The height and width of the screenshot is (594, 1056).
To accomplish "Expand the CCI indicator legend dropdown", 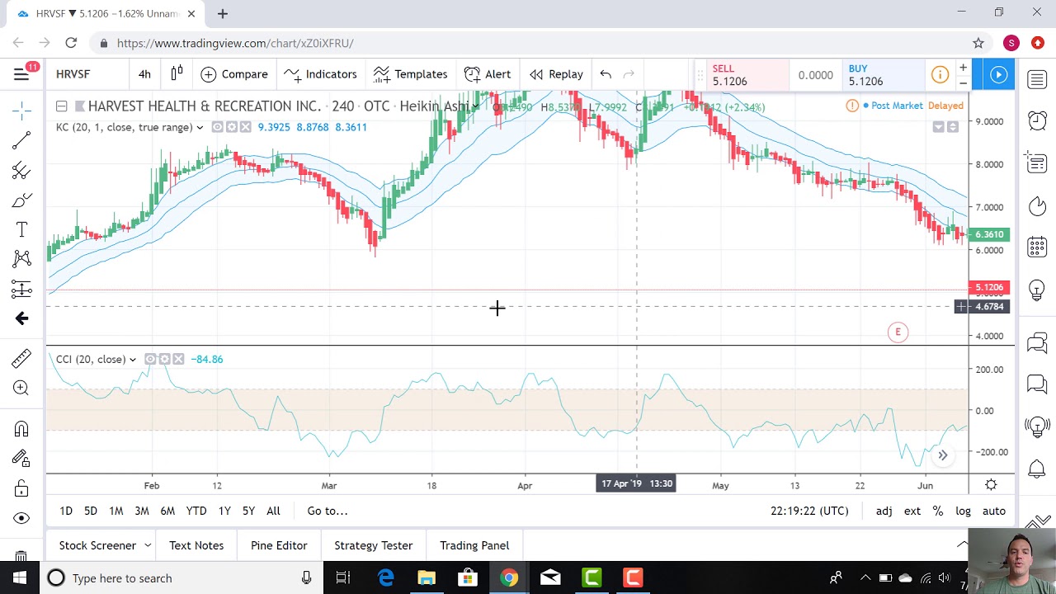I will (132, 360).
